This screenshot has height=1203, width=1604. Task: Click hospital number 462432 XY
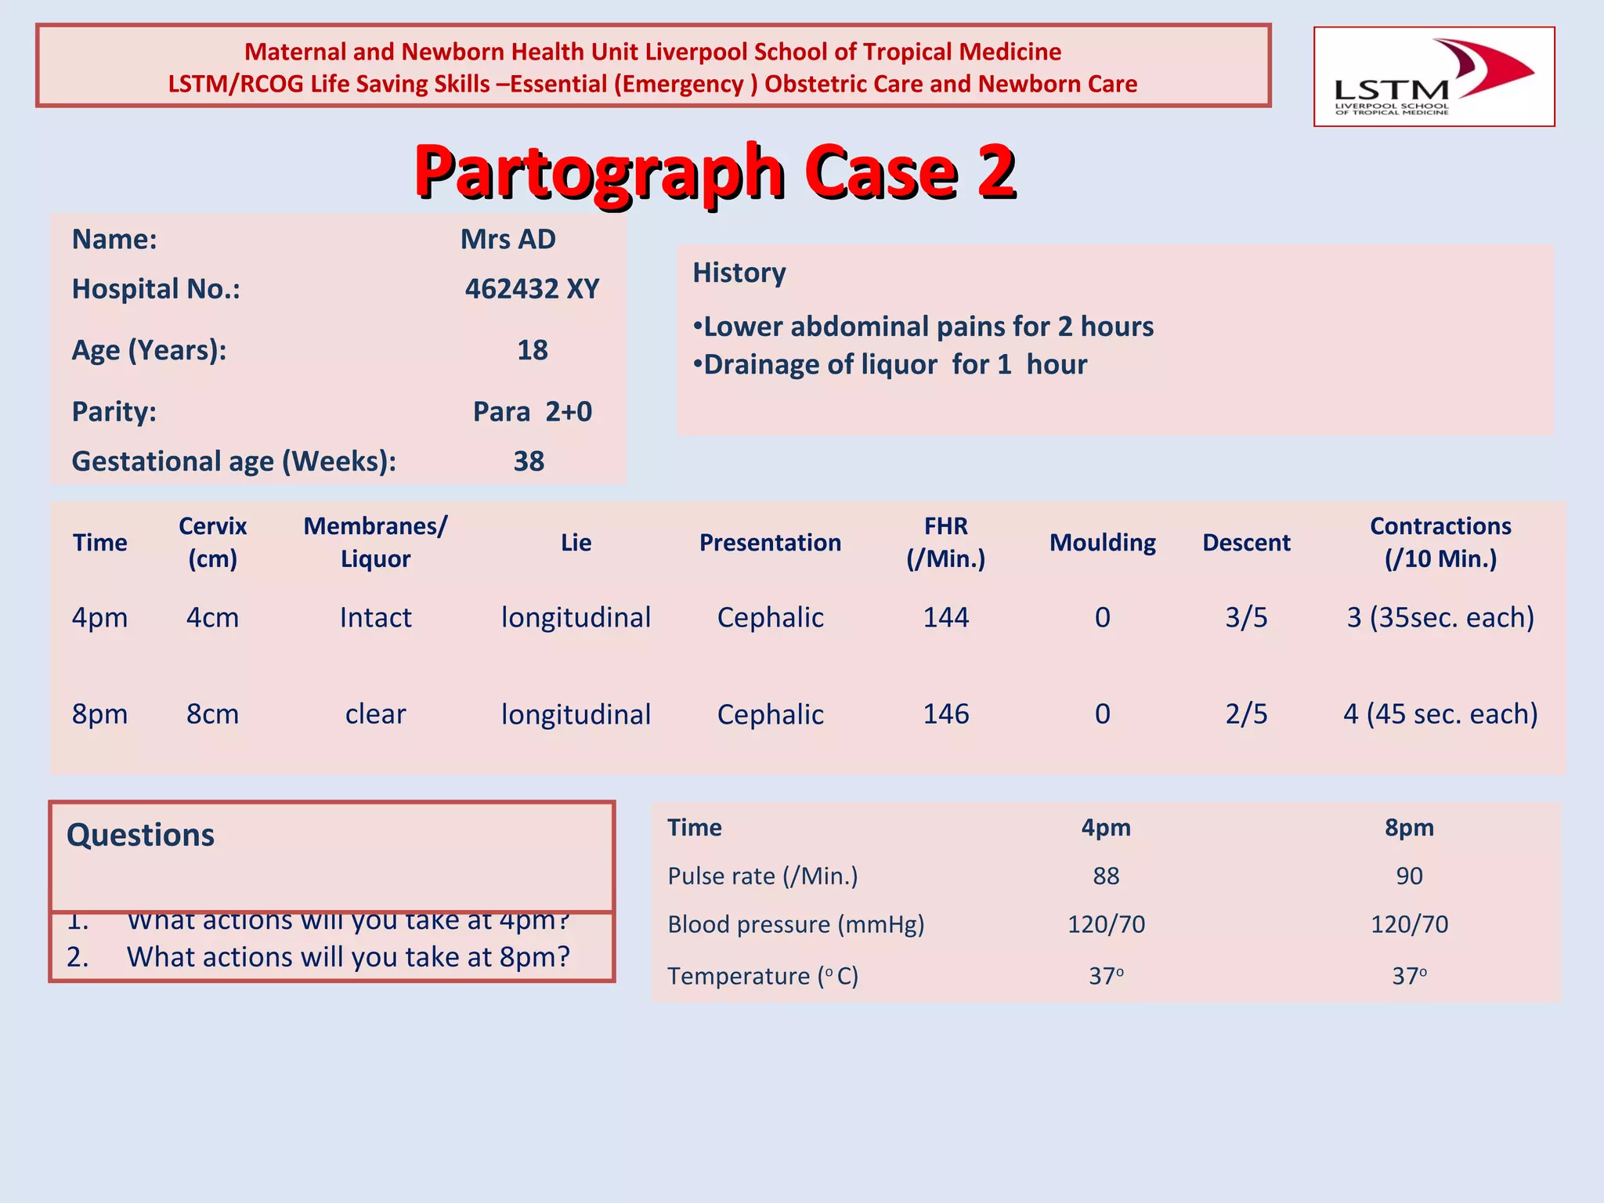pyautogui.click(x=532, y=289)
